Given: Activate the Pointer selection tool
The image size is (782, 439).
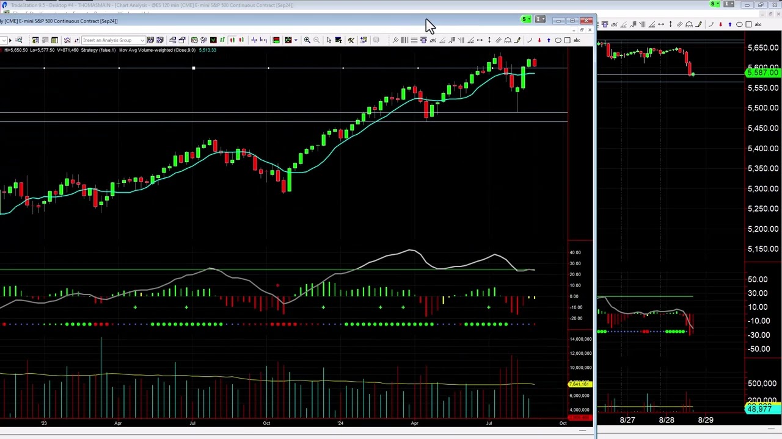Looking at the screenshot, I should pyautogui.click(x=328, y=40).
